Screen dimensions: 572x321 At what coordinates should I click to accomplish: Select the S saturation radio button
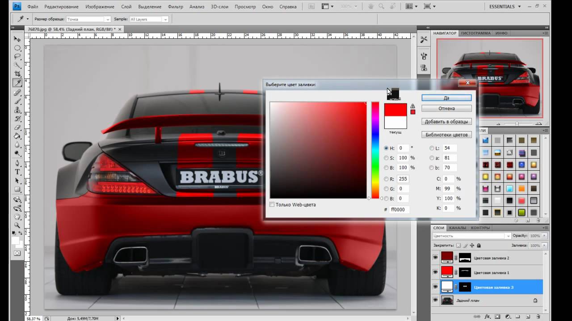(387, 158)
